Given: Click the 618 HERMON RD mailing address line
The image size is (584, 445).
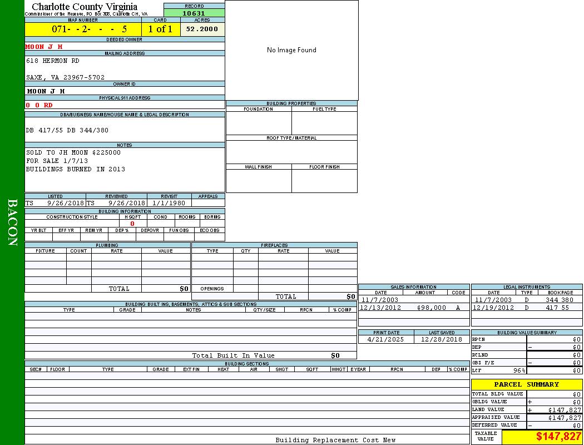Looking at the screenshot, I should [53, 61].
